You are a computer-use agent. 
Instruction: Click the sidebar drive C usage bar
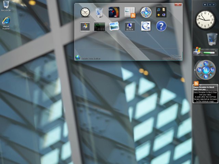(x=209, y=53)
